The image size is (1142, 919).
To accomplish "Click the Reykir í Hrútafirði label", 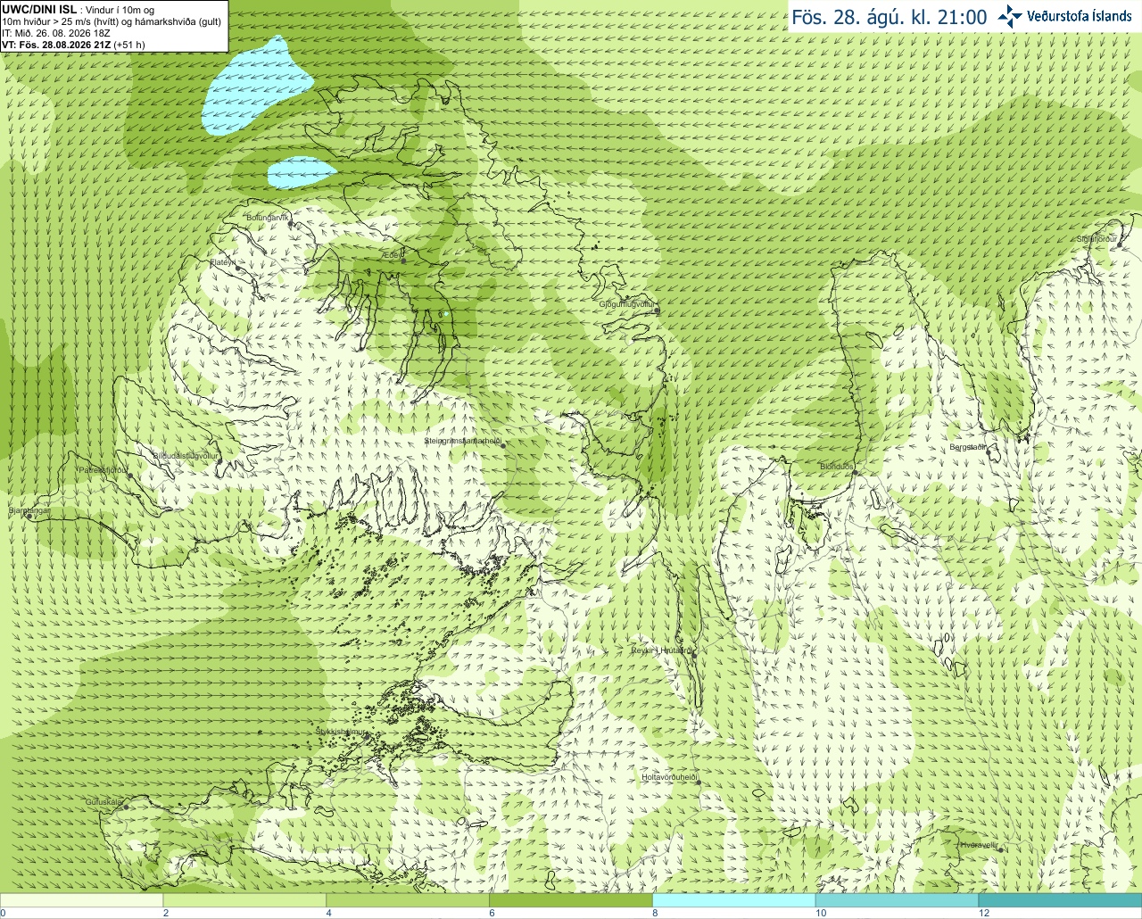I will [x=662, y=650].
